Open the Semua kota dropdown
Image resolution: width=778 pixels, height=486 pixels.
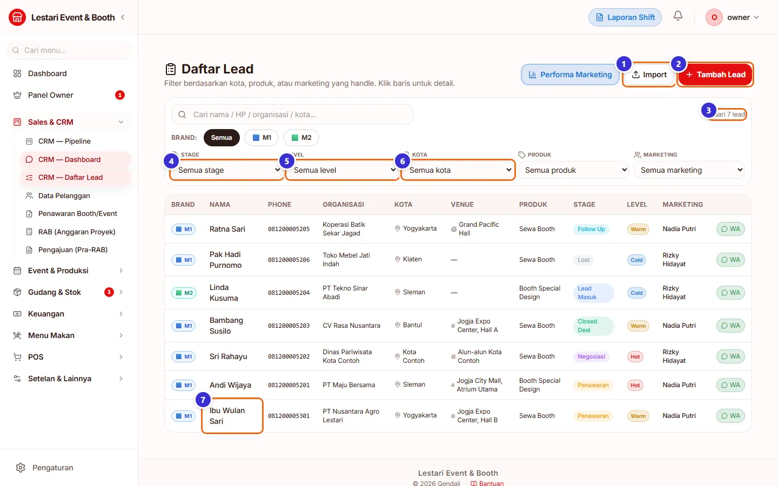pos(458,170)
